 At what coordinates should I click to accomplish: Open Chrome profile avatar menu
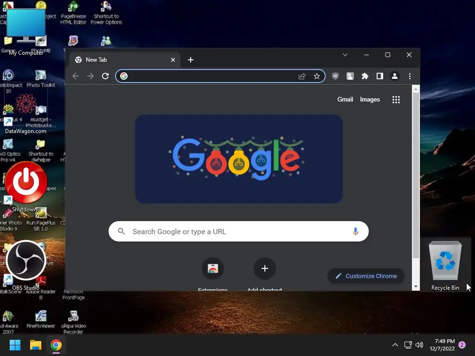point(394,76)
